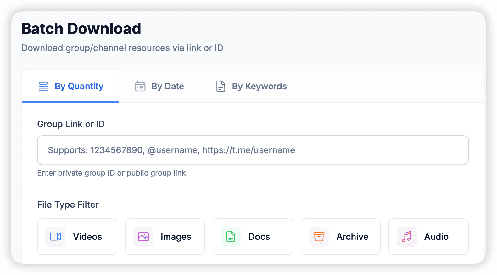Click the "Group Link or ID" field label

(x=71, y=124)
